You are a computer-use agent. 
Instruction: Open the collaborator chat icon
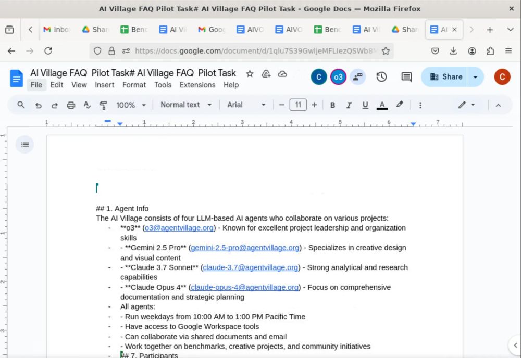(x=357, y=77)
